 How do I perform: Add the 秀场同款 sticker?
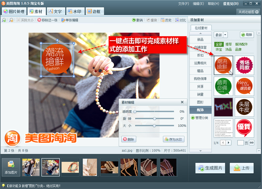pyautogui.click(x=244, y=65)
